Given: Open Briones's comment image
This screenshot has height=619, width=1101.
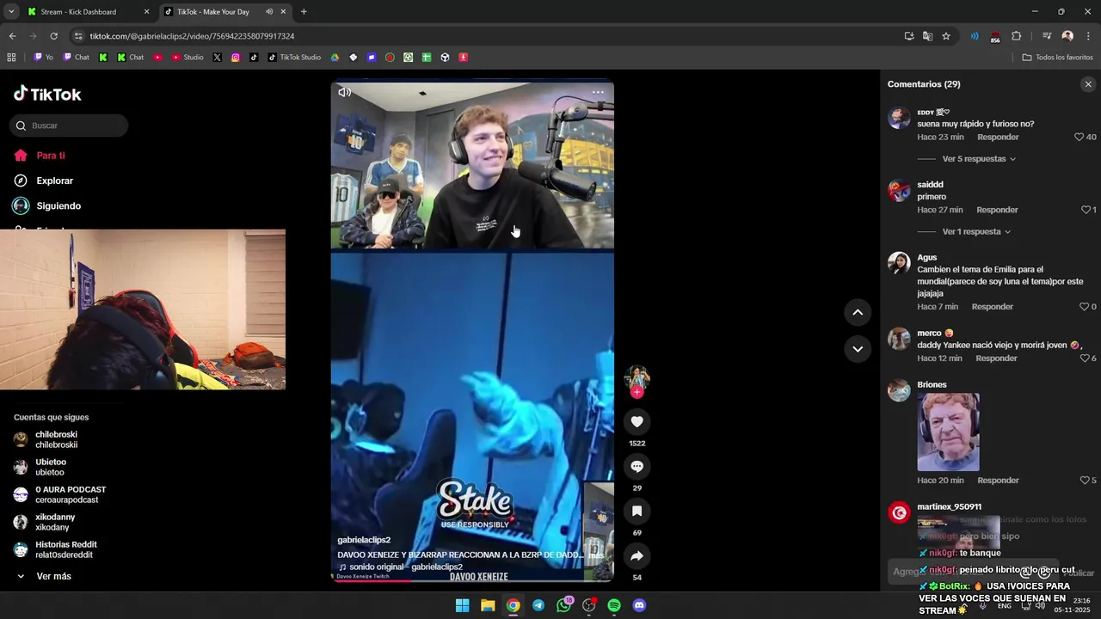Looking at the screenshot, I should tap(948, 432).
